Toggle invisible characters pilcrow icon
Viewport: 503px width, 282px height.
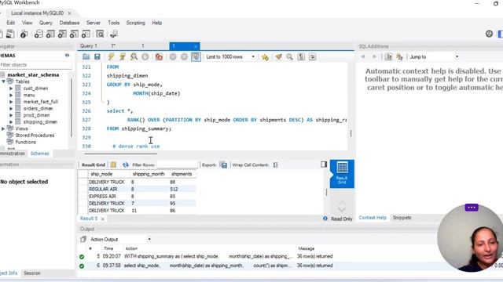301,57
